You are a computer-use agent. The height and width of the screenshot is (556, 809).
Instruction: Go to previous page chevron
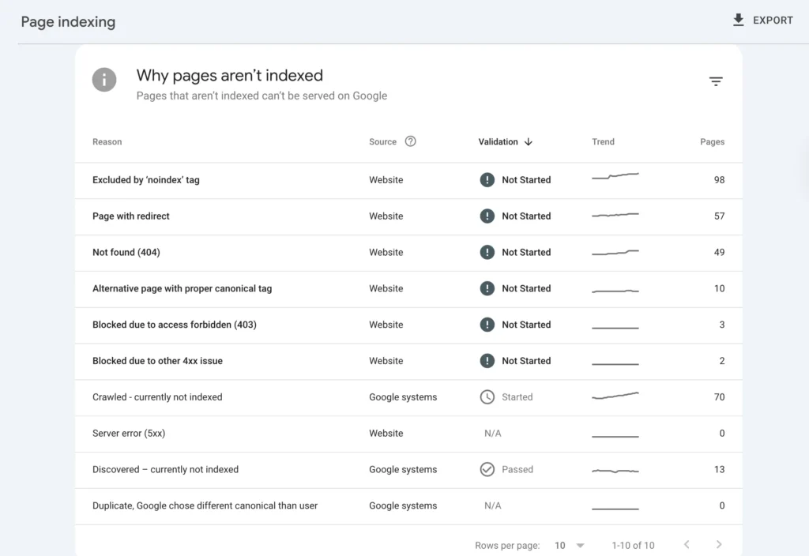click(687, 545)
